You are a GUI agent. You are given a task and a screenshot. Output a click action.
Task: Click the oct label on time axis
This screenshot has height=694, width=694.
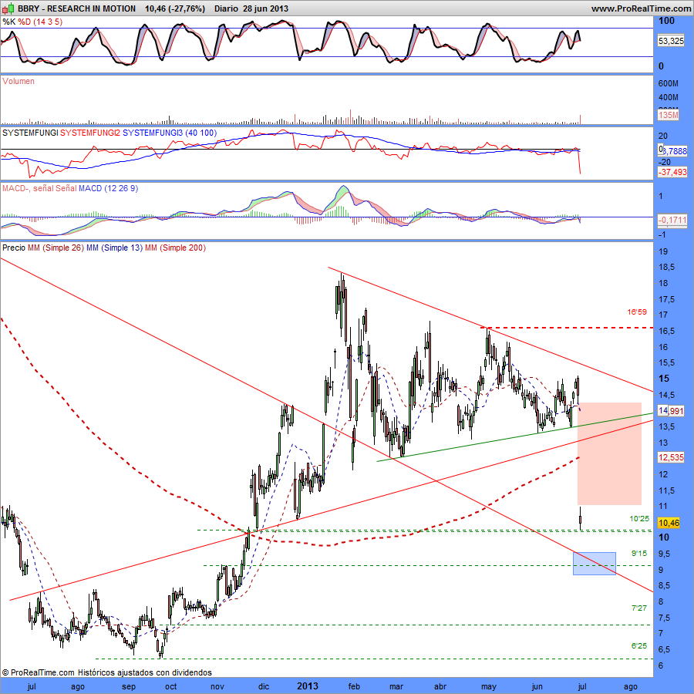pyautogui.click(x=171, y=686)
